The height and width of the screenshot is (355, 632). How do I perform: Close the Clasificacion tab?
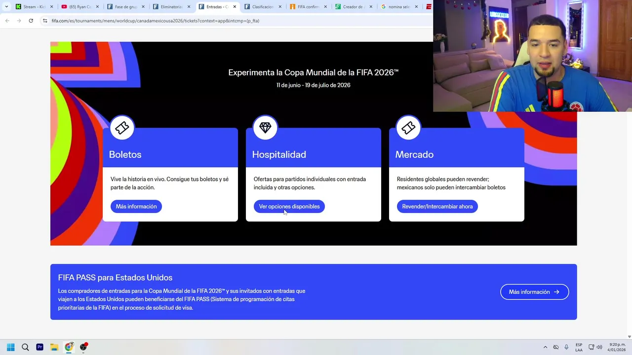pos(280,7)
